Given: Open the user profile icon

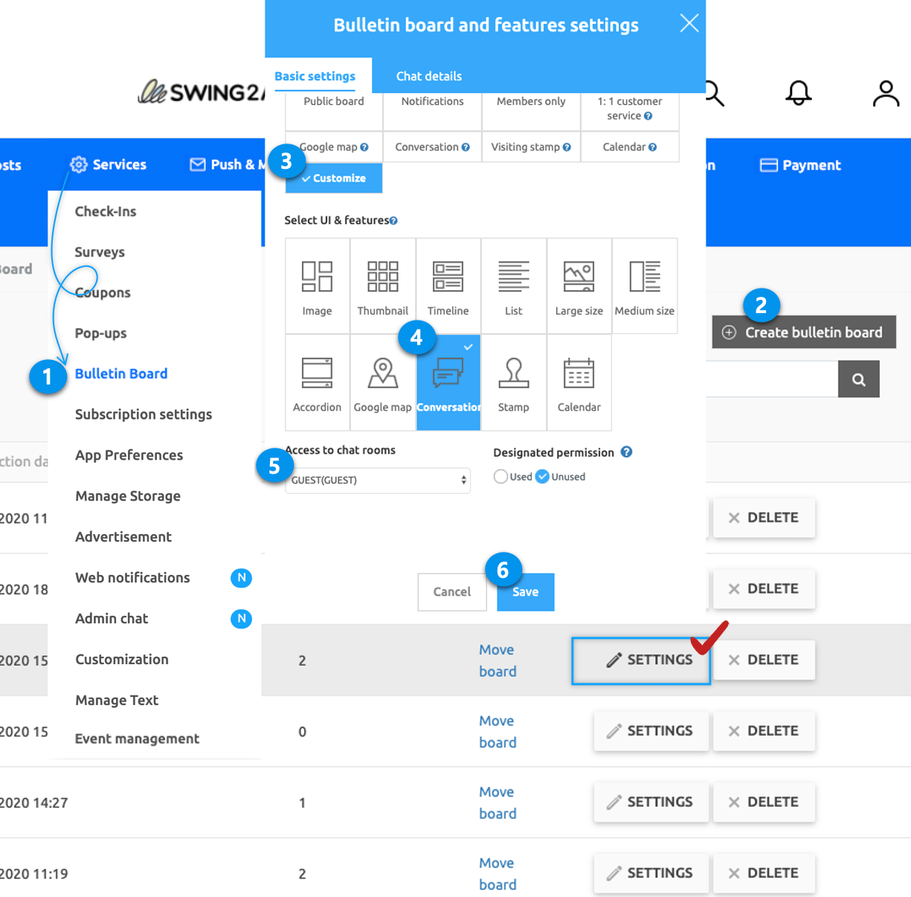Looking at the screenshot, I should point(886,94).
